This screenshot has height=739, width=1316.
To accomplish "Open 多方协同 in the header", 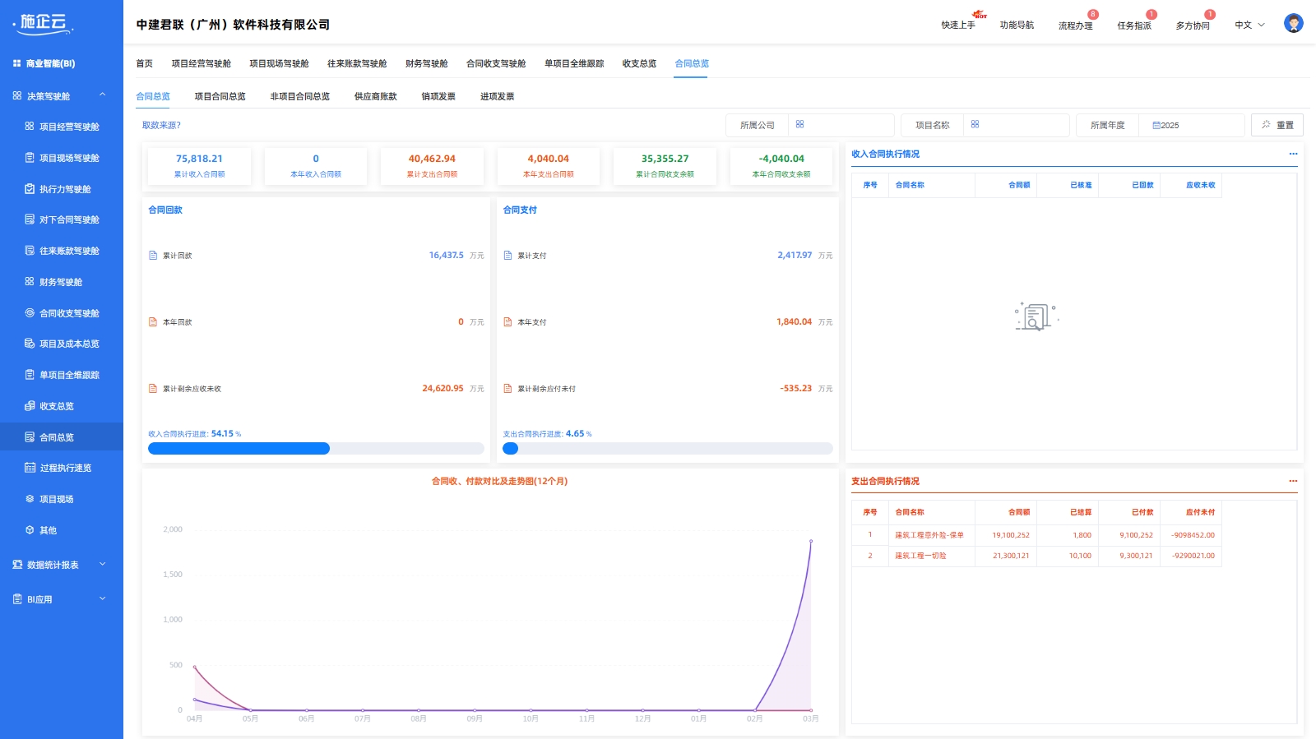I will tap(1193, 25).
